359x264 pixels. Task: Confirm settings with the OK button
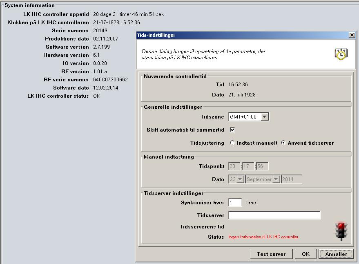[x=305, y=254]
